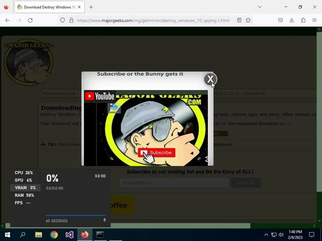Click the mailing list Subscribe button
The image size is (322, 241).
pos(245,183)
